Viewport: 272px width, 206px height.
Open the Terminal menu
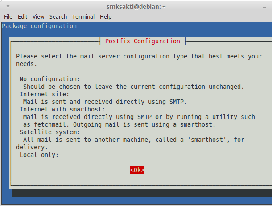pyautogui.click(x=83, y=17)
